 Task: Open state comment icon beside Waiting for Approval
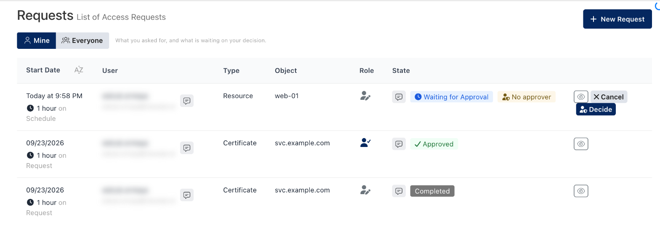tap(399, 96)
